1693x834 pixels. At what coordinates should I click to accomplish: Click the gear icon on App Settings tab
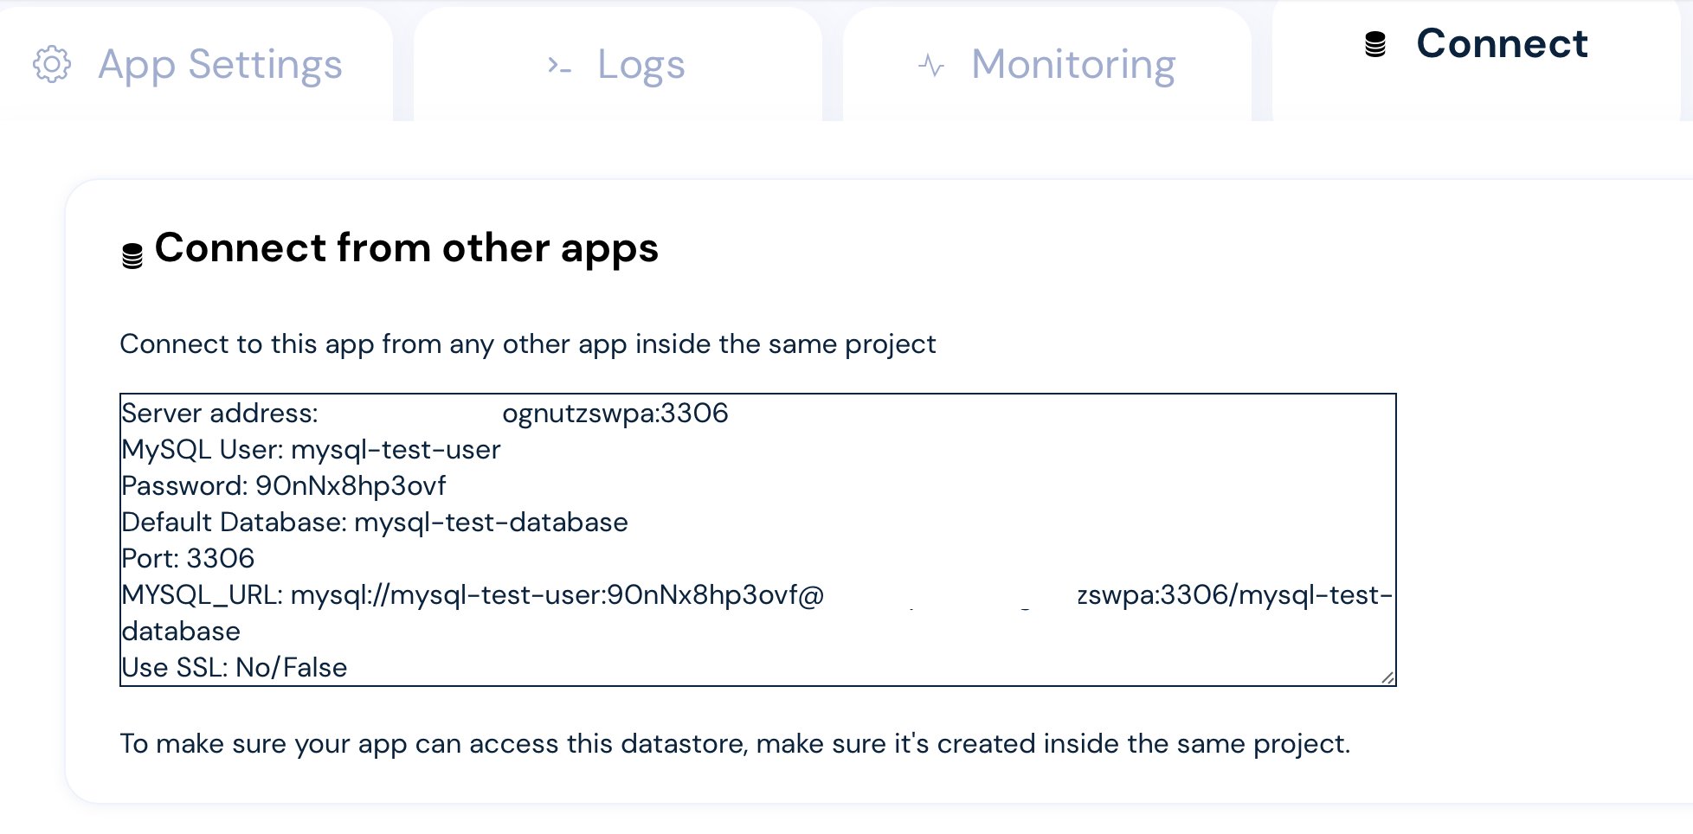(53, 64)
